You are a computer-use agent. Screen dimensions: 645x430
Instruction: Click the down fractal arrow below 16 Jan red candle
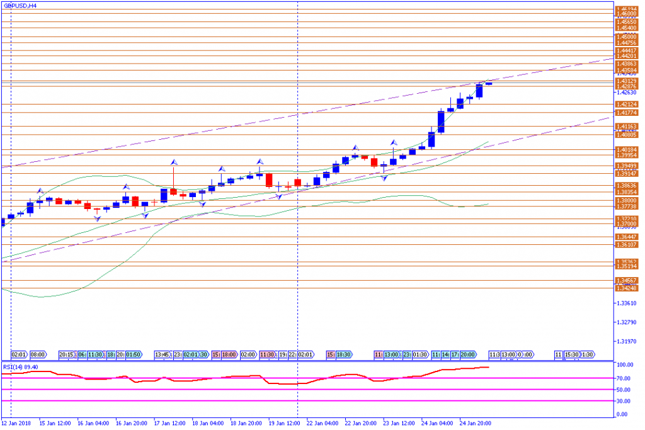[x=97, y=218]
